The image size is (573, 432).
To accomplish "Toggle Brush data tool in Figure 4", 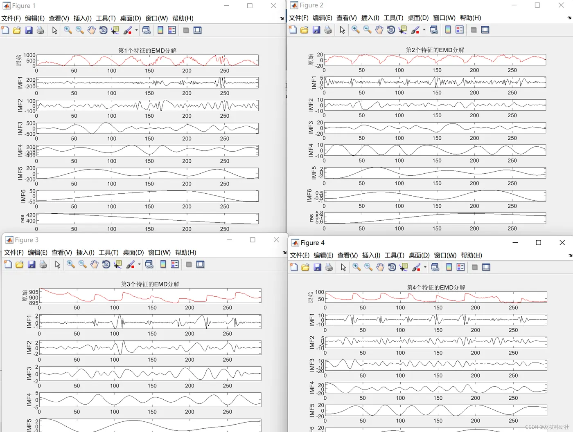I will pos(416,267).
